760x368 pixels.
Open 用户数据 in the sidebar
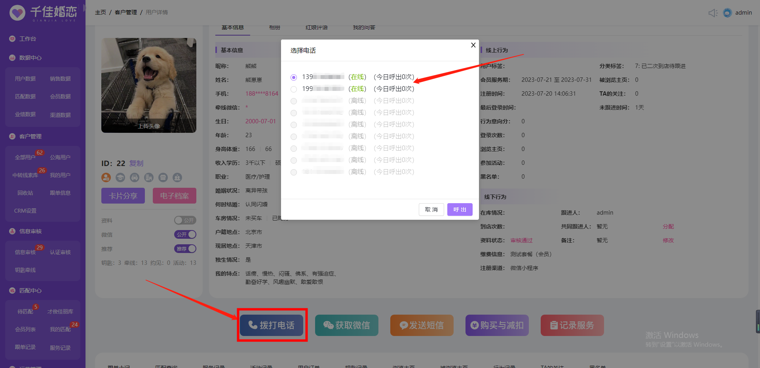[25, 79]
